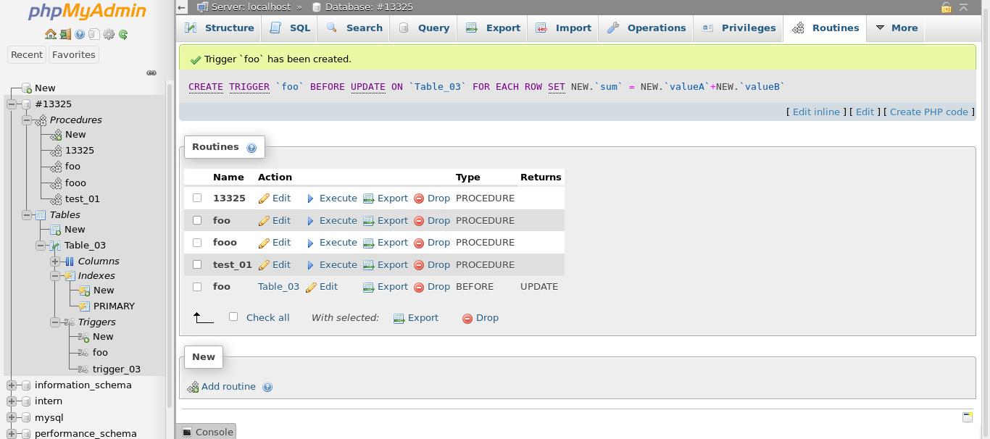Check the checkbox next to the foo trigger row
The height and width of the screenshot is (439, 990).
tap(196, 286)
